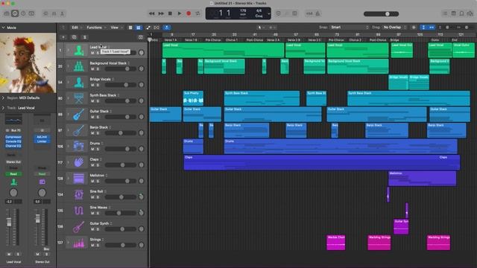
Task: Open the media Browsers button
Action: (470, 13)
